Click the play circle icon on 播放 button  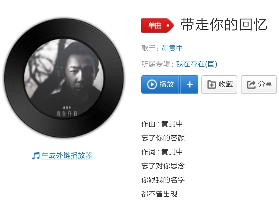[152, 84]
